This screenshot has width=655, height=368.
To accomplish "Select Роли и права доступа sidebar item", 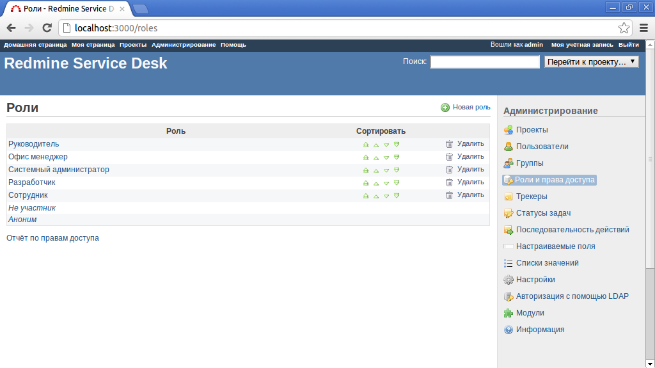I will (549, 180).
